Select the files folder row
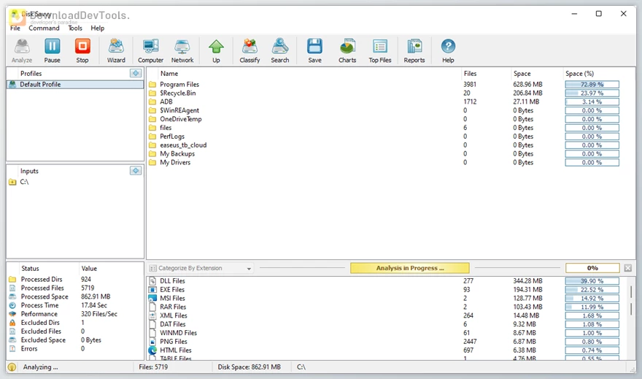Screen dimensions: 642x379 pos(385,127)
